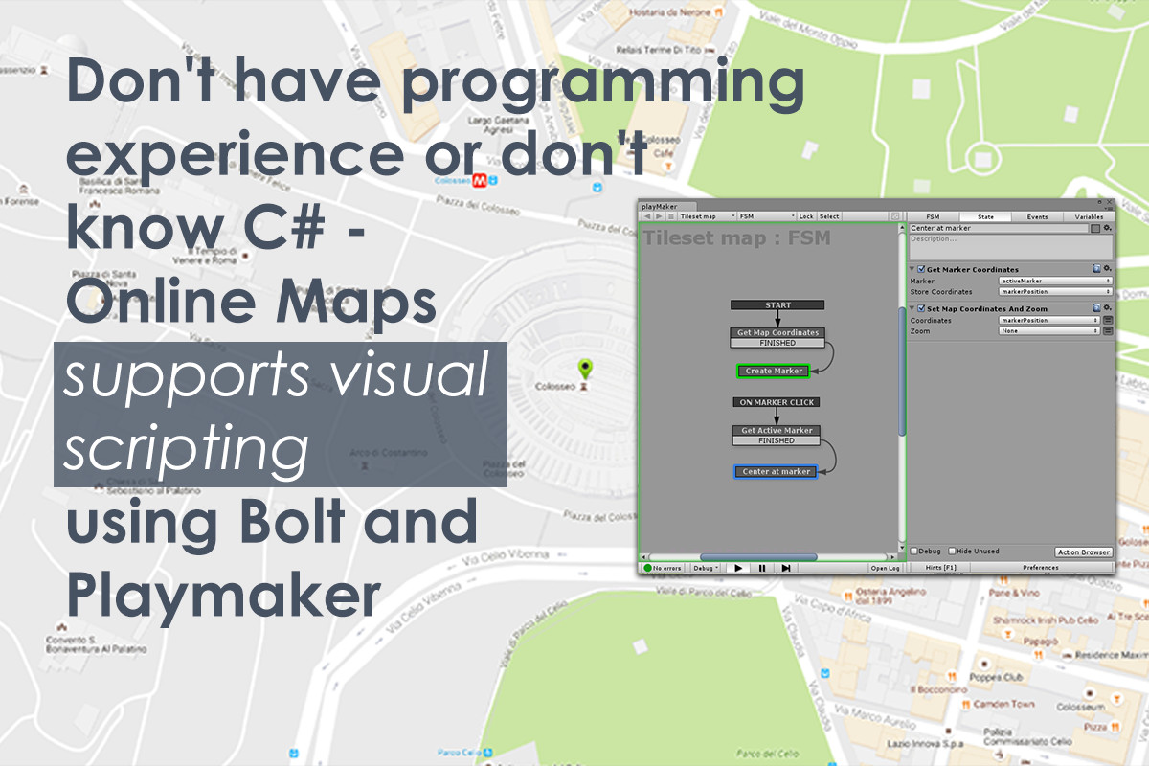Switch to the State tab

click(x=984, y=216)
